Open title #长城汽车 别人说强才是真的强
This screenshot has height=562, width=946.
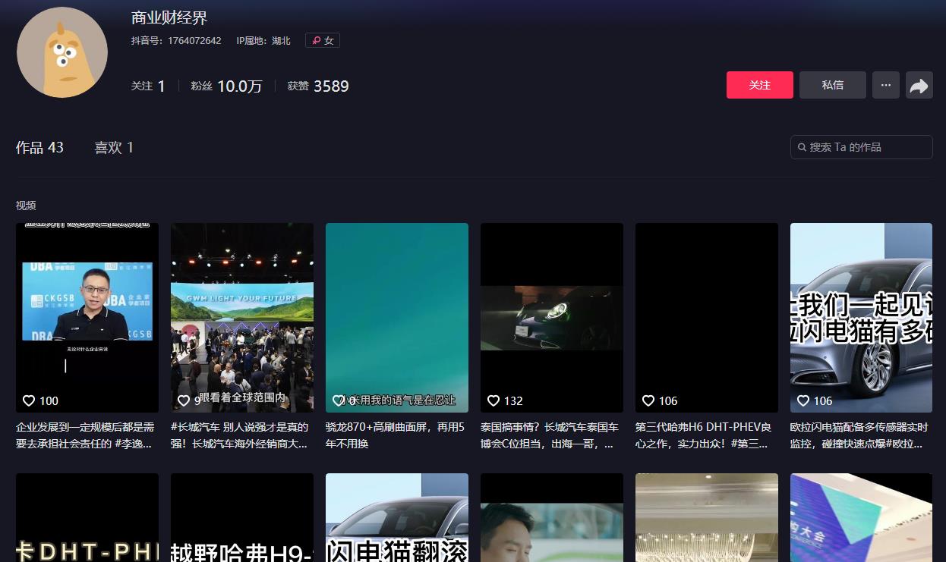[241, 435]
